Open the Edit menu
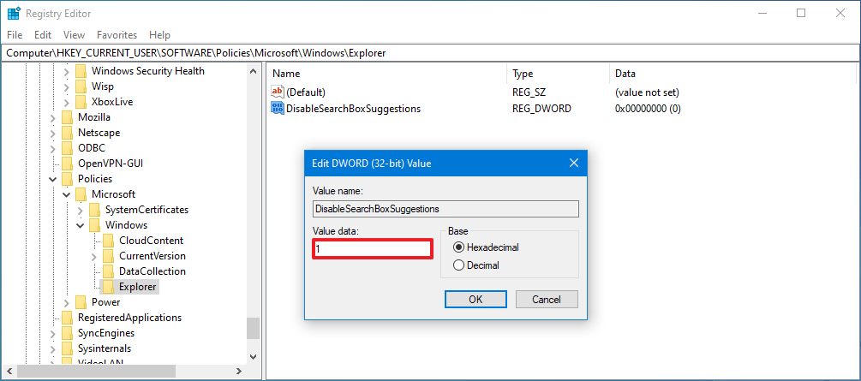Viewport: 861px width, 381px height. coord(43,35)
